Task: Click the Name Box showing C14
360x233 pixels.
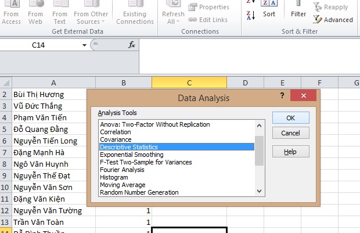Action: click(38, 45)
